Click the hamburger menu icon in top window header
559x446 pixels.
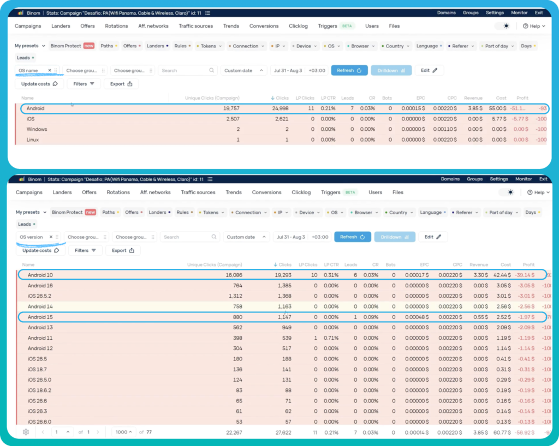point(208,13)
